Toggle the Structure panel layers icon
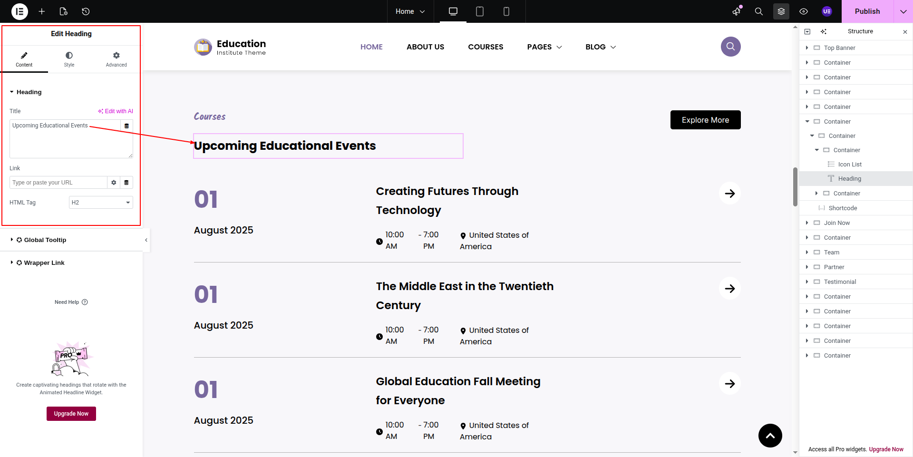The image size is (913, 457). click(x=781, y=11)
